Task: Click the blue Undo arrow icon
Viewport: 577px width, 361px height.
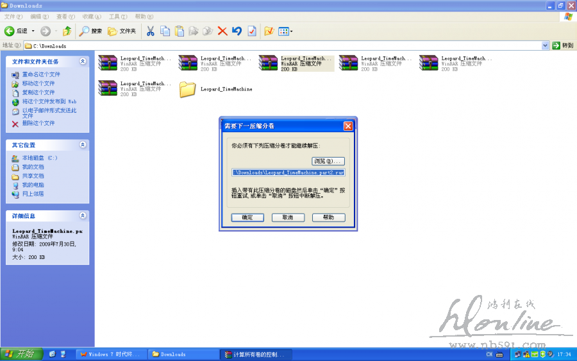Action: pyautogui.click(x=237, y=31)
